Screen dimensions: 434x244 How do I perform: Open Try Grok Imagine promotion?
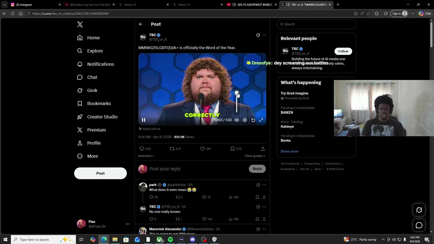[x=294, y=93]
